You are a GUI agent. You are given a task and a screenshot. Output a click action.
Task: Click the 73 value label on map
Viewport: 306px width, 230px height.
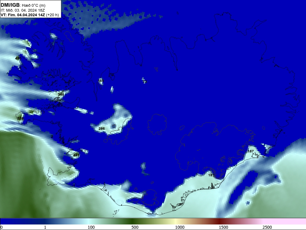click(145, 82)
